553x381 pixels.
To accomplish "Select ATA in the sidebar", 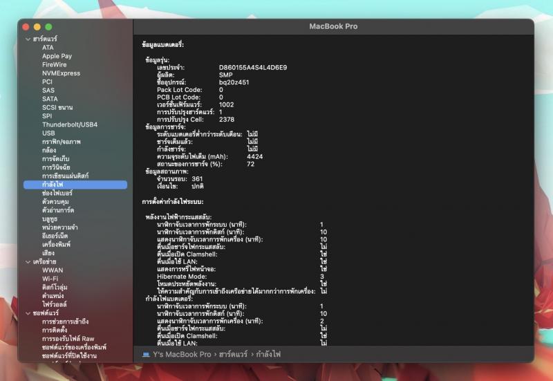I will click(x=48, y=48).
